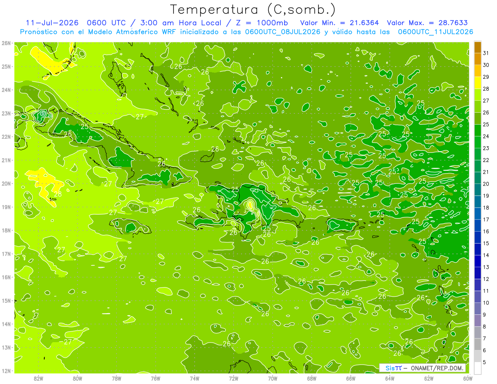Click the "14N" latitude axis label
This screenshot has width=497, height=384.
[6, 324]
